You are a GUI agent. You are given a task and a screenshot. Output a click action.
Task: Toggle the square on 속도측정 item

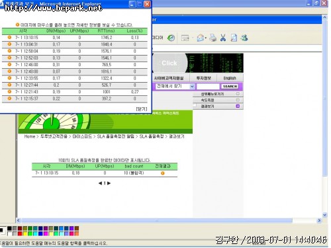(x=238, y=100)
